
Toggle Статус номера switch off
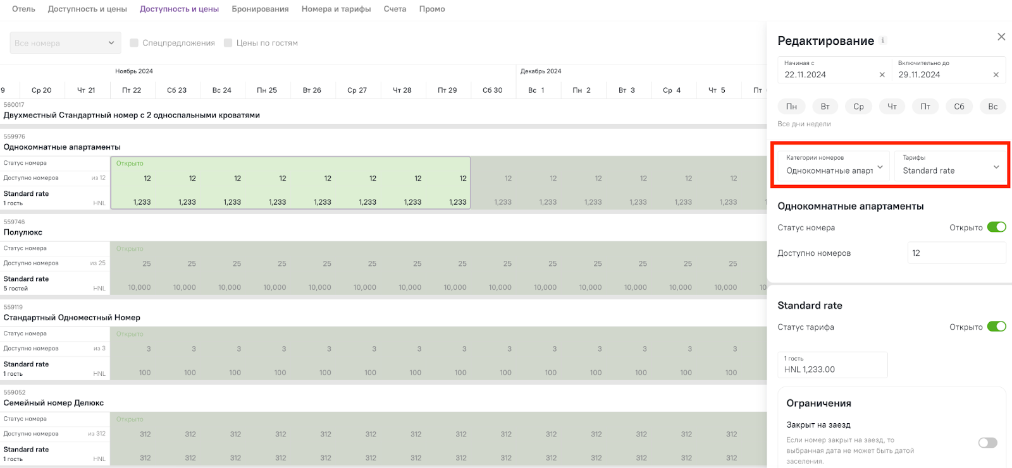(x=997, y=227)
